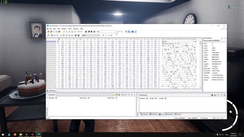
Task: Switch to the Checksum tab
Action: click(x=153, y=114)
